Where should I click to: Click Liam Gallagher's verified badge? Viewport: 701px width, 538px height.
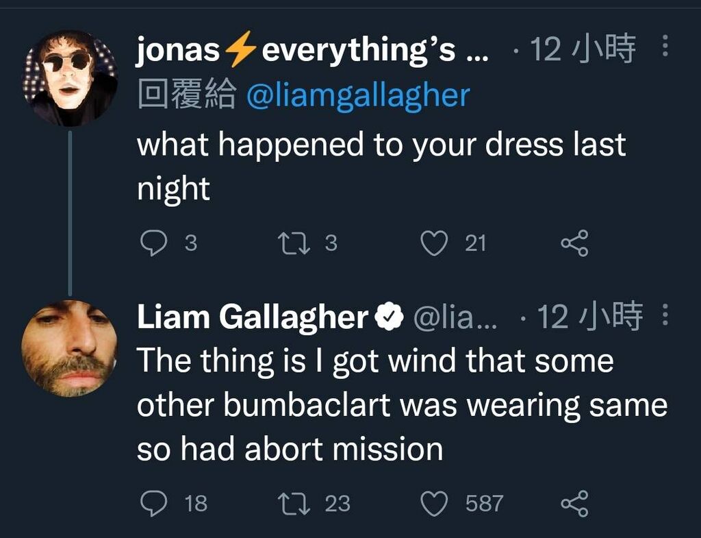[x=389, y=316]
